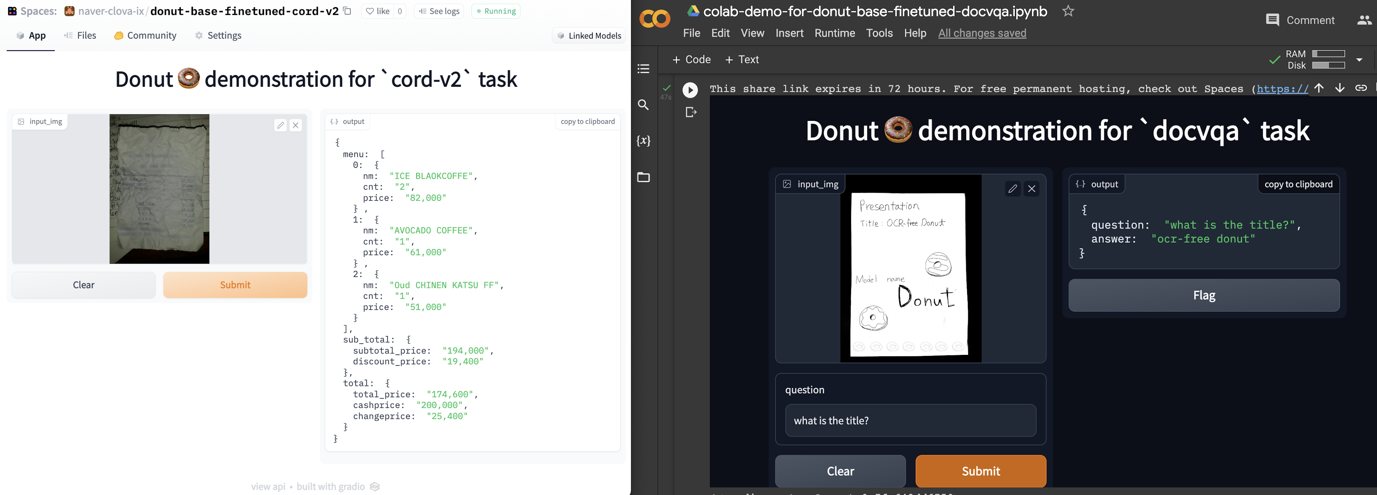Submit the docvqa question
Screen dimensions: 1377x495
980,471
